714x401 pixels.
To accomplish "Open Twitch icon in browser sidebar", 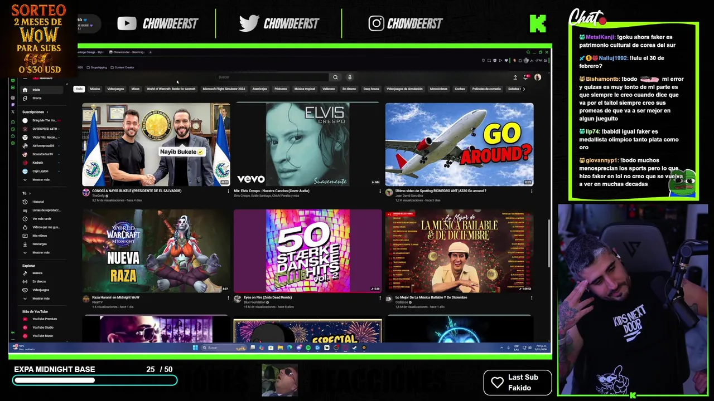I will 13,105.
